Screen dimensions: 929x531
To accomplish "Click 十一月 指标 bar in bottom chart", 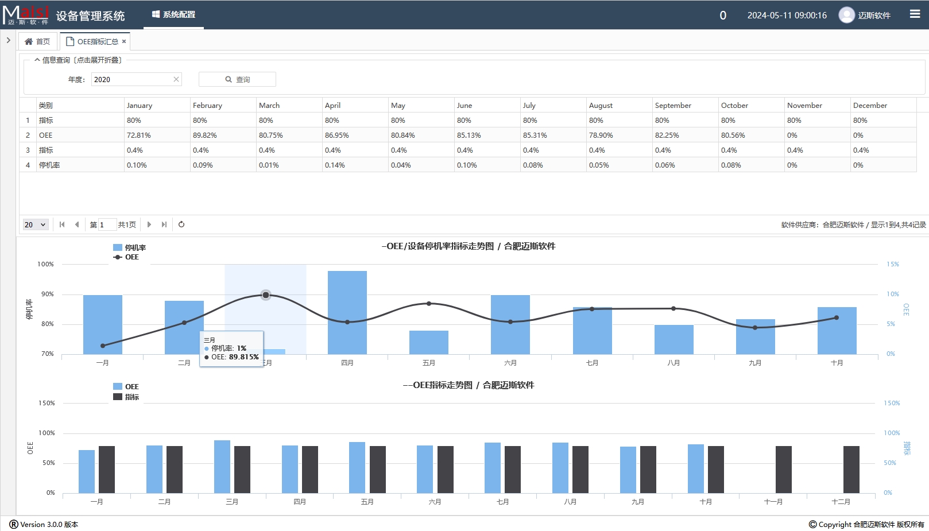I will 783,470.
